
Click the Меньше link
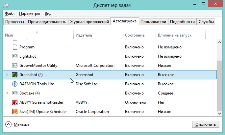tap(21, 124)
